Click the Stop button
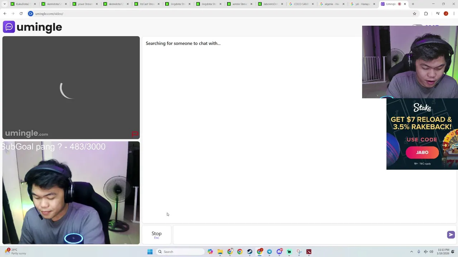Image resolution: width=458 pixels, height=257 pixels. pyautogui.click(x=156, y=235)
